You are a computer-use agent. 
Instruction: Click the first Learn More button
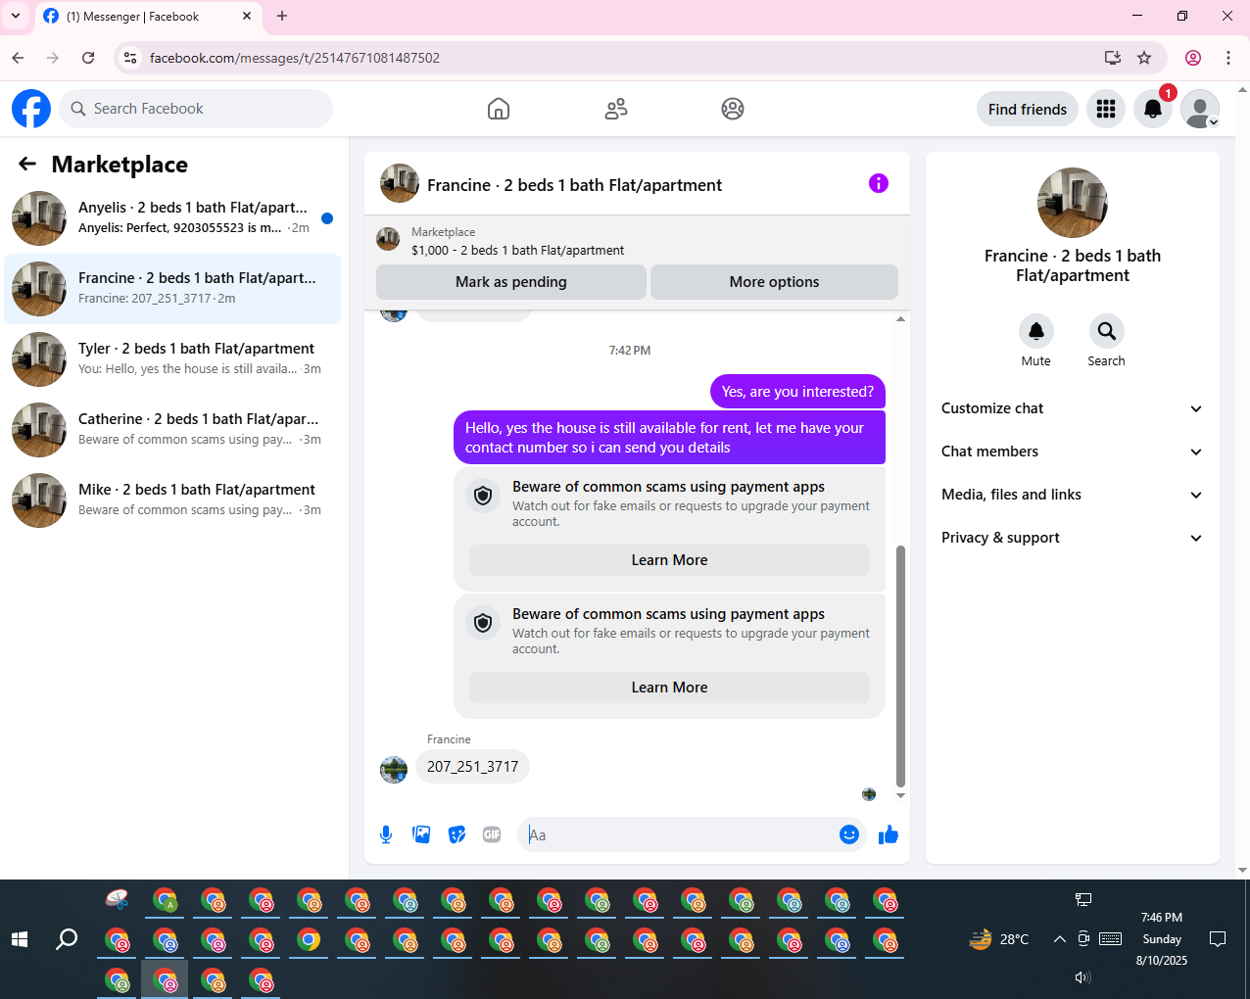point(669,560)
